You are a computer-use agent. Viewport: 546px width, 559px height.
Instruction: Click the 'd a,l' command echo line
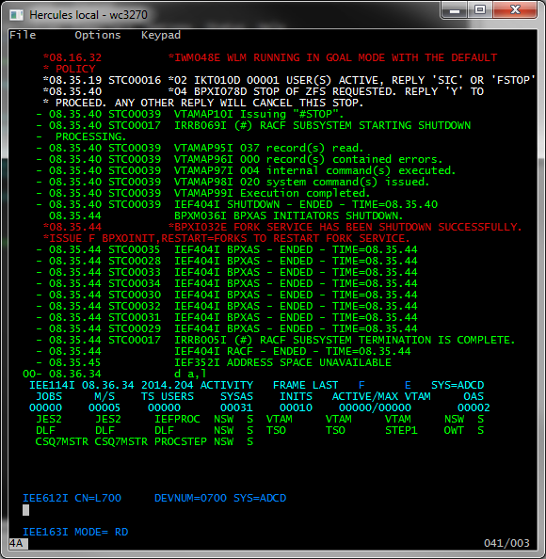[115, 374]
